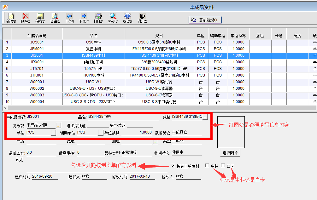Screen dimensions: 317x200
Task: Uncheck the 按施工单发料 checkbox
Action: (173, 166)
